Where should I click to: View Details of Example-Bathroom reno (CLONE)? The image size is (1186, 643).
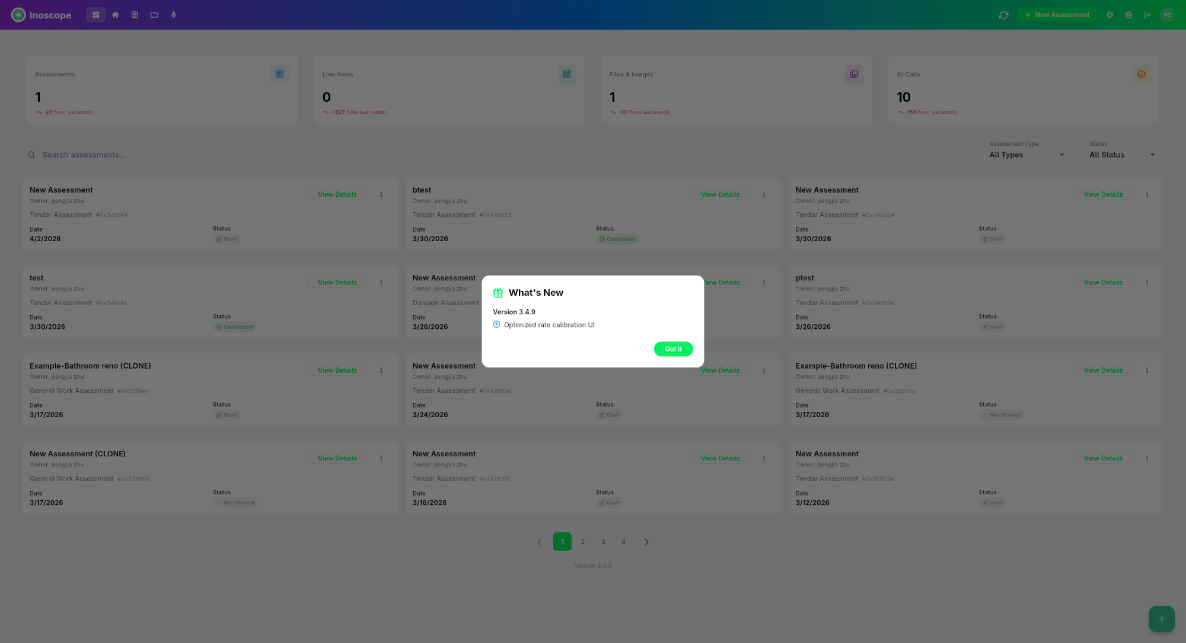click(337, 370)
